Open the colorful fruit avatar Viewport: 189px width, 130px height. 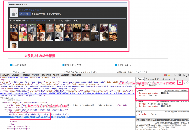point(23,37)
